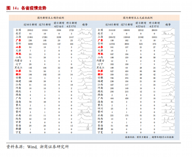Click red 广东 label in confirmed-cases table
192x157 pixels.
pos(18,40)
